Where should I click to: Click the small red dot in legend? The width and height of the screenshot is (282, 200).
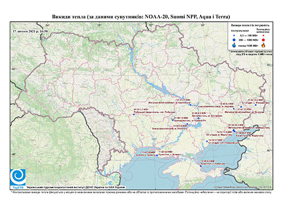tap(264, 35)
